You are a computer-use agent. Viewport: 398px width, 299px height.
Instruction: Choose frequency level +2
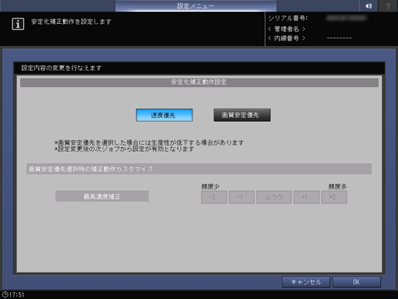point(334,197)
